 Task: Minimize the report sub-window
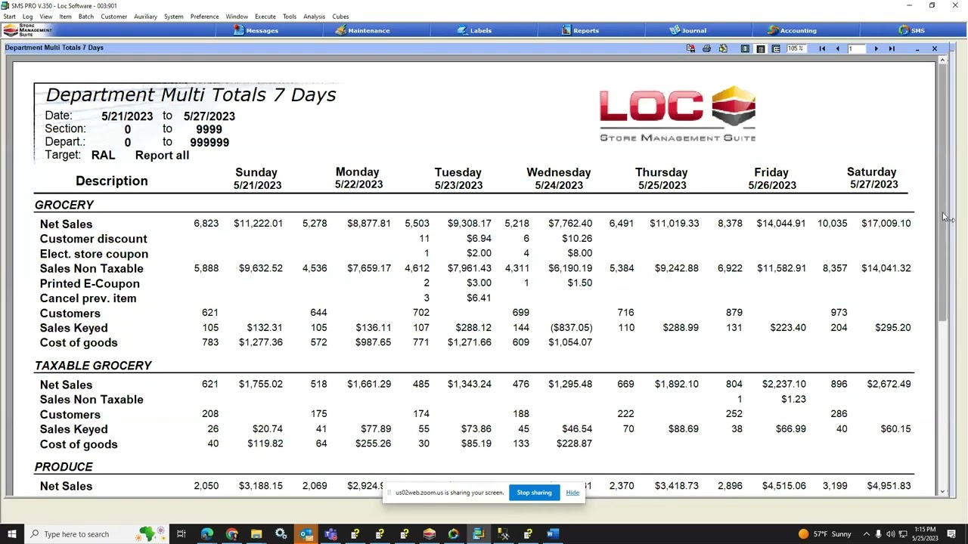(917, 48)
